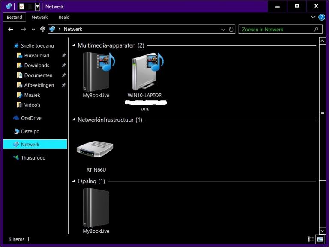
Task: Click the blue help question mark icon
Action: pyautogui.click(x=321, y=17)
